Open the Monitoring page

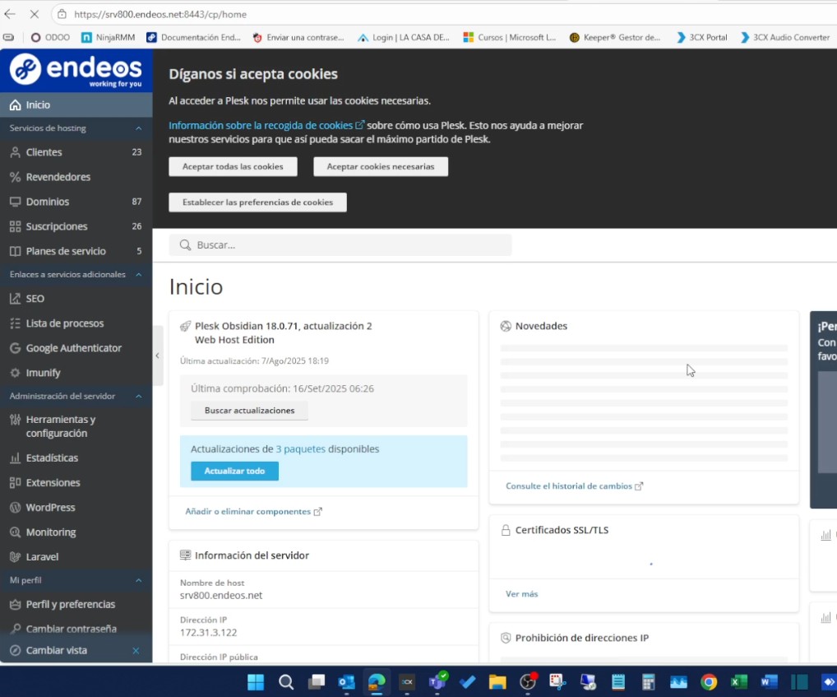coord(50,532)
